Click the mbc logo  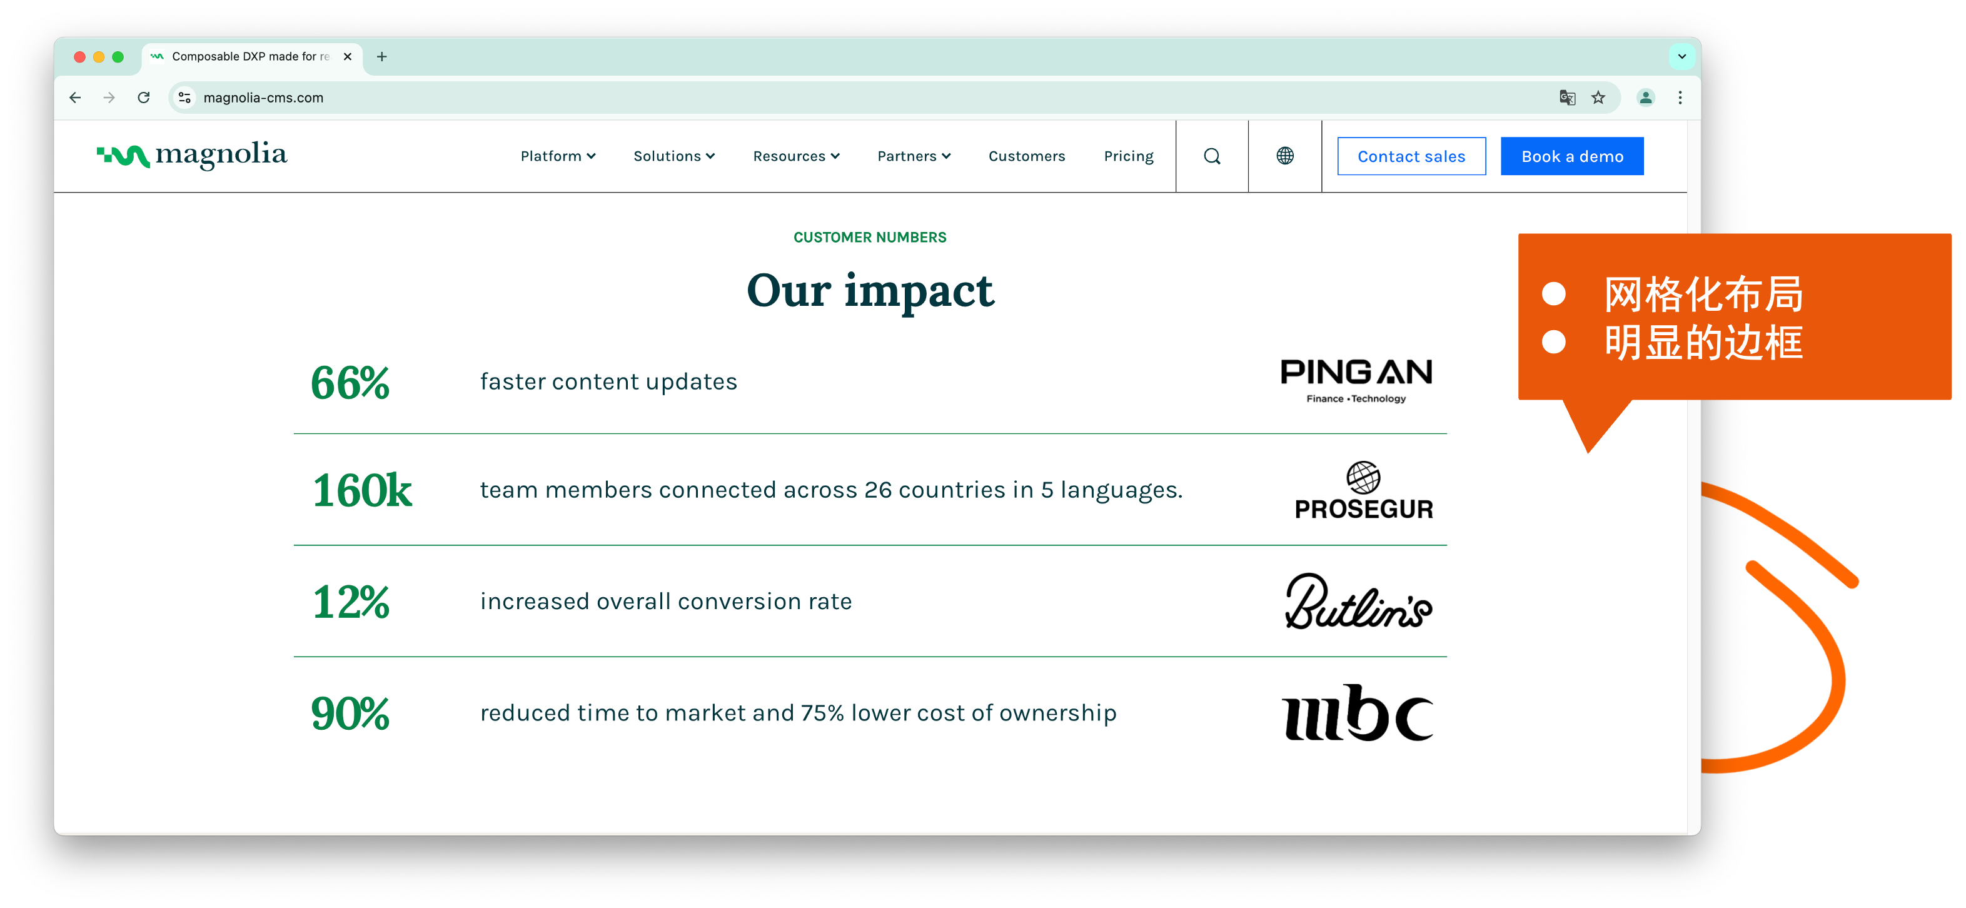[1358, 712]
